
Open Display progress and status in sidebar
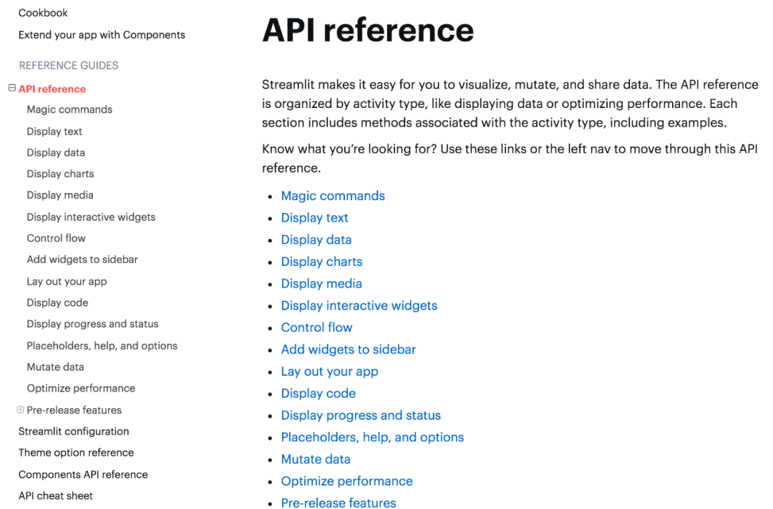(92, 324)
